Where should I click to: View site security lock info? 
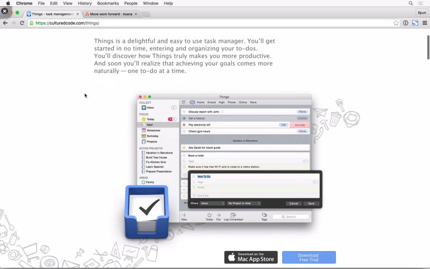coord(31,23)
